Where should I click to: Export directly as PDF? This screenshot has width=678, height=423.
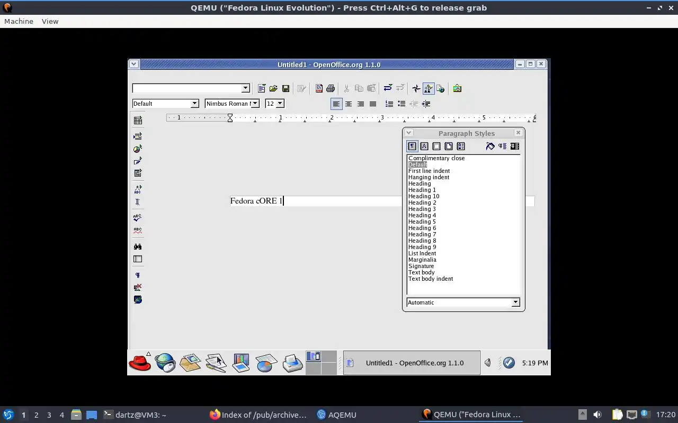319,88
